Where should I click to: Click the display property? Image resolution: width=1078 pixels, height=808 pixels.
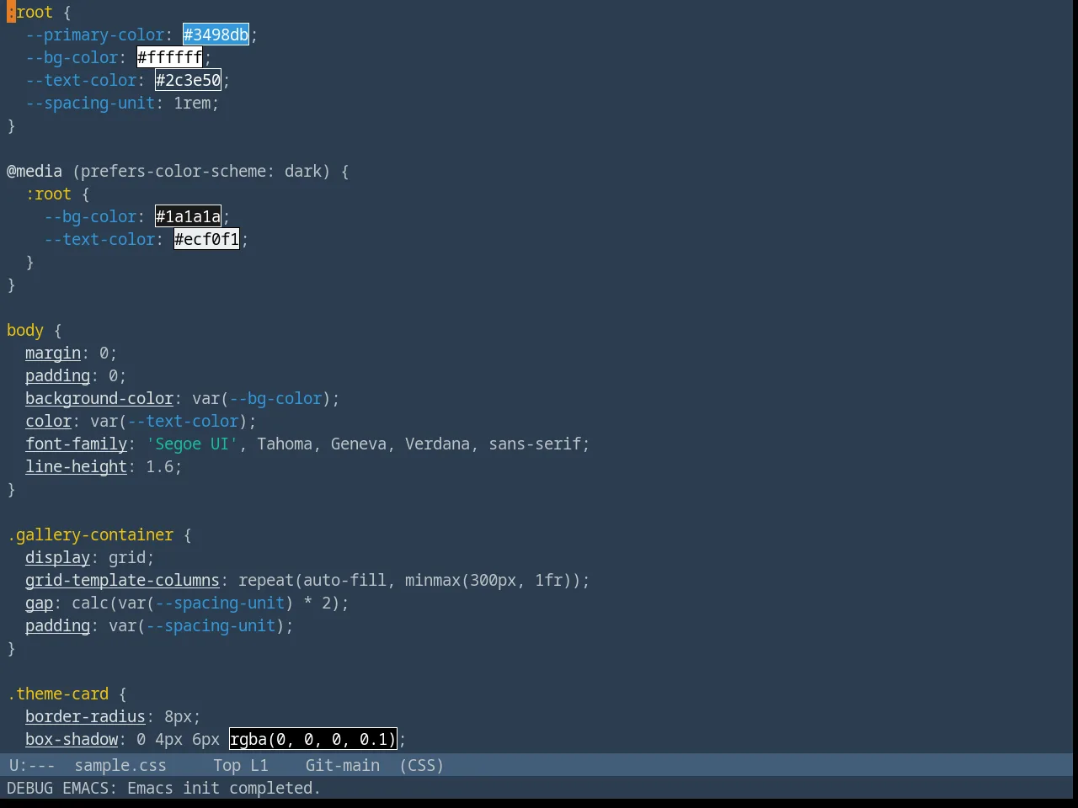tap(57, 557)
